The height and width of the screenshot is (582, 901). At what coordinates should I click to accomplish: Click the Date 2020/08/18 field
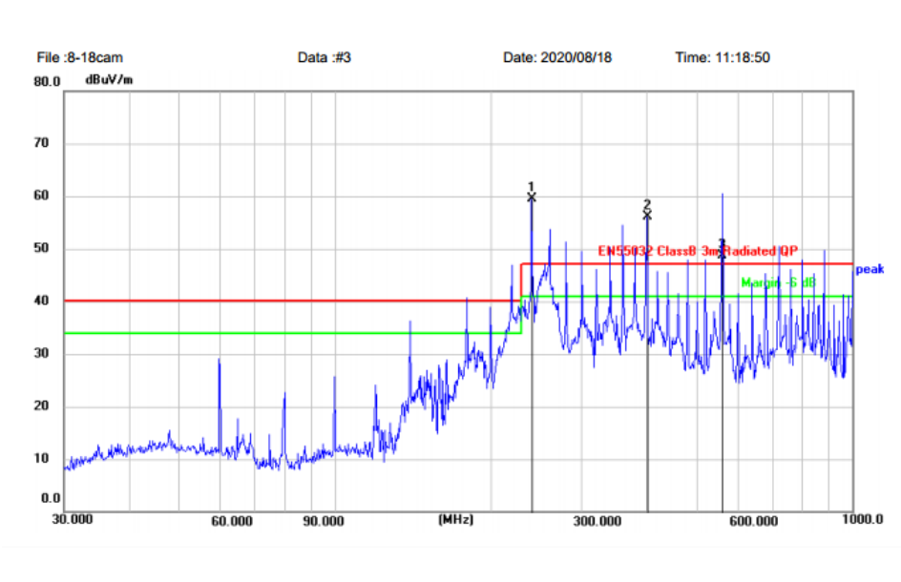pos(557,57)
